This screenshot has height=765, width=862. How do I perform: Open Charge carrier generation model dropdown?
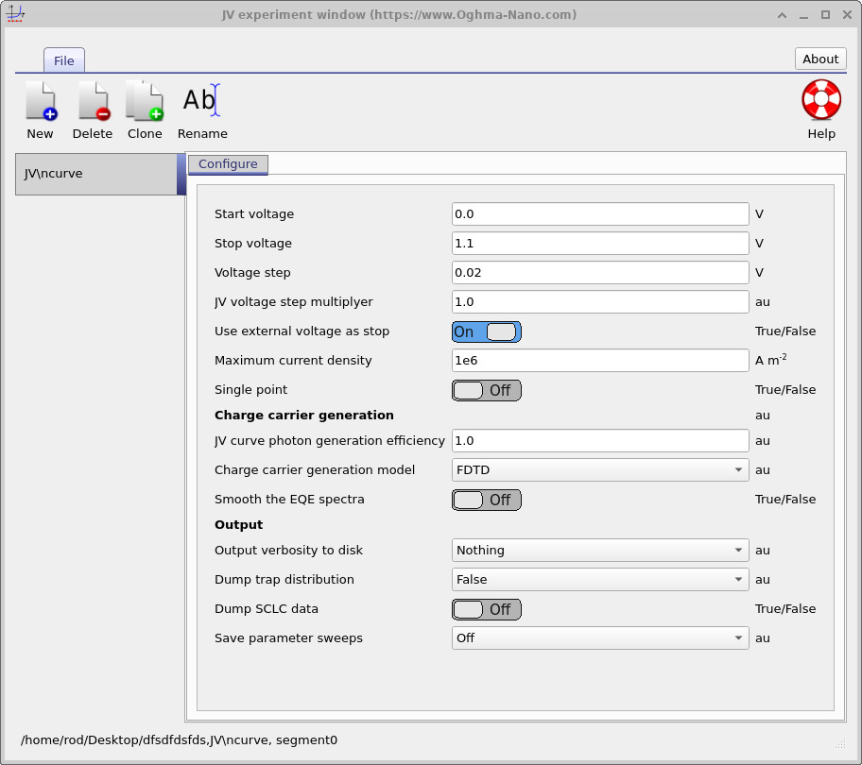pyautogui.click(x=600, y=470)
